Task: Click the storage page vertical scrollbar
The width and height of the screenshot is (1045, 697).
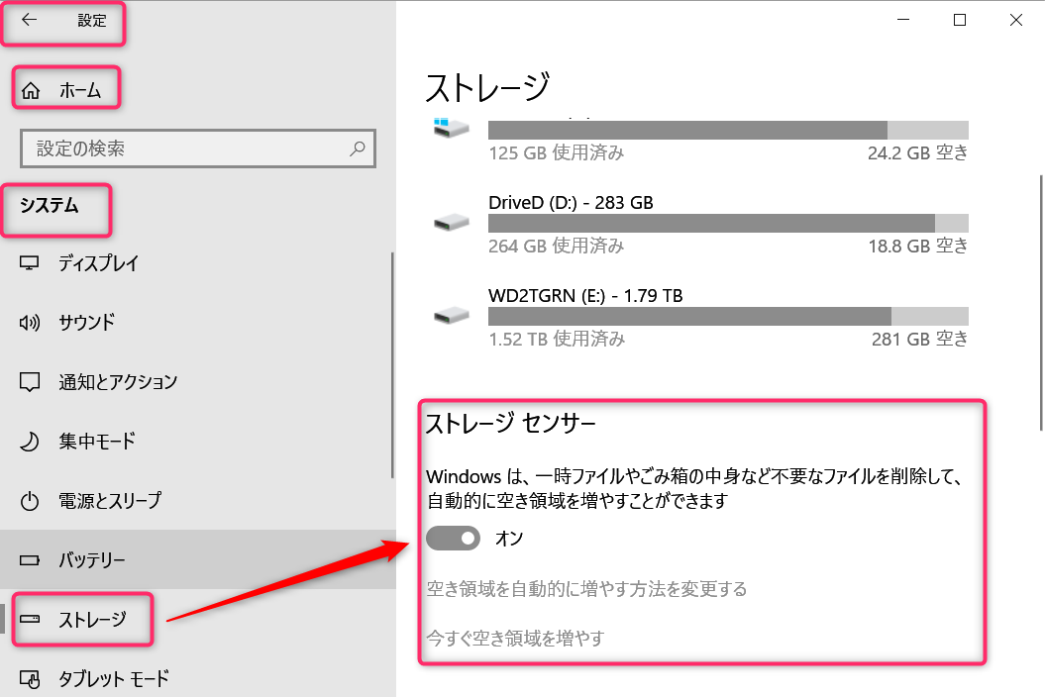Action: (1041, 303)
